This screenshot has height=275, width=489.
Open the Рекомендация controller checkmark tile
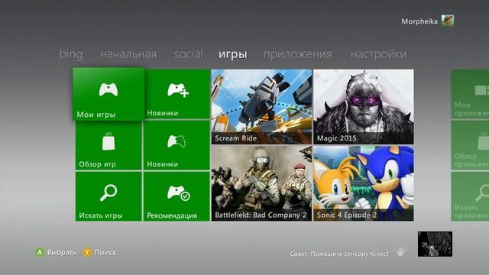(176, 197)
